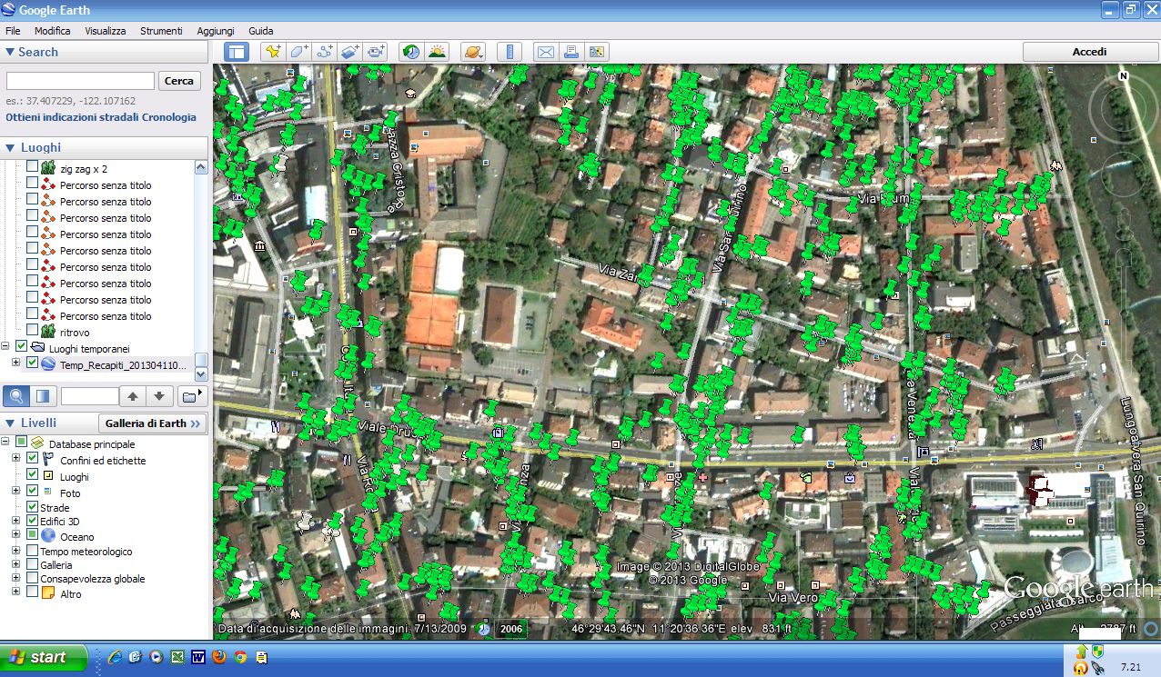The width and height of the screenshot is (1161, 677).
Task: Add a path from the toolbar
Action: 325,52
